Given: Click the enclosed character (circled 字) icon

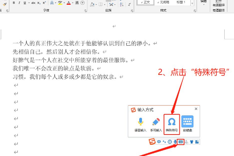Looking at the screenshot, I should pyautogui.click(x=82, y=3).
